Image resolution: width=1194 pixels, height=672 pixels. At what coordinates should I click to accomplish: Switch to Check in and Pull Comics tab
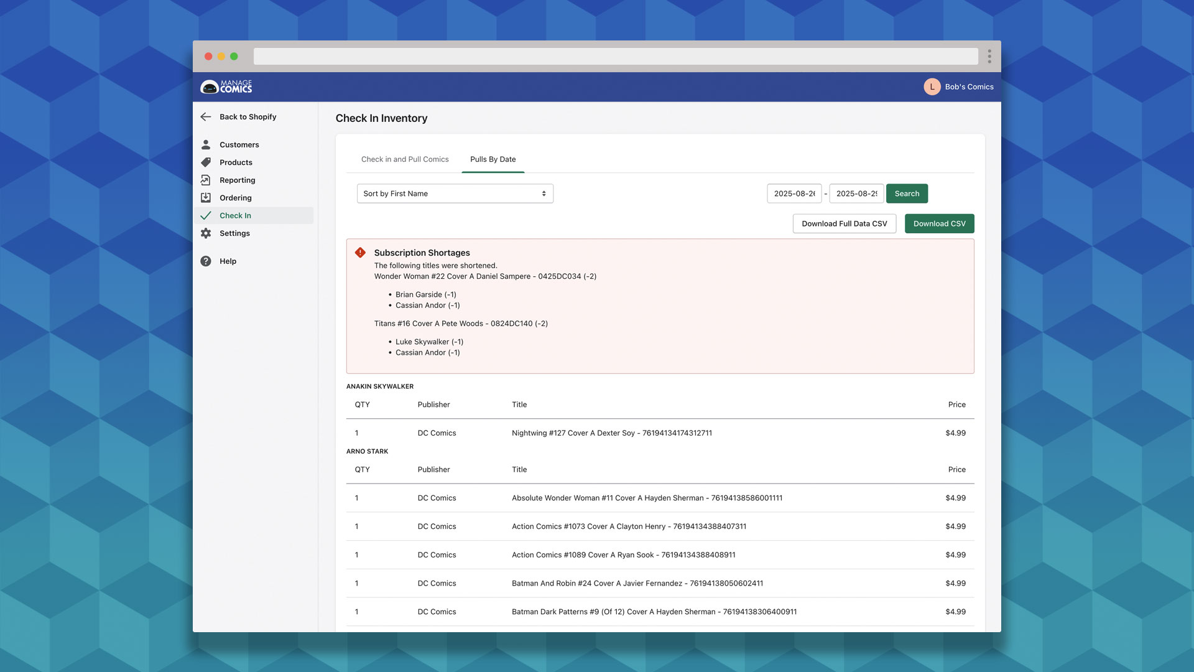click(x=405, y=159)
